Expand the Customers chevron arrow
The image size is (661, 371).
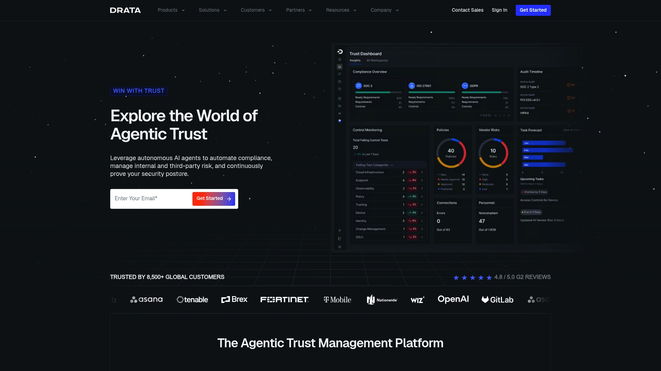click(x=270, y=10)
